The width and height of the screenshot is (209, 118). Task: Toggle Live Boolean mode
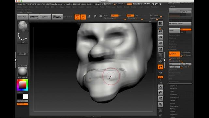(68, 17)
